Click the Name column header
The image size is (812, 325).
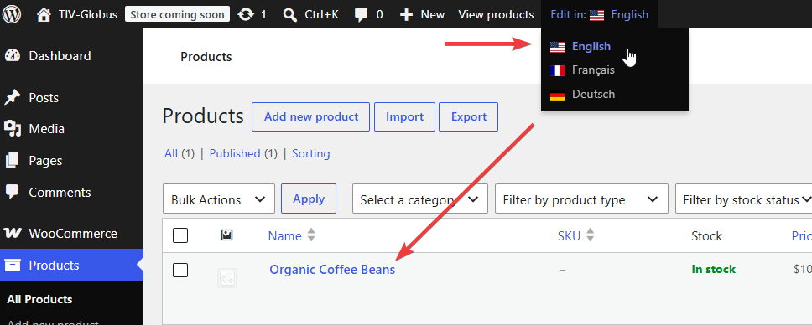point(284,236)
